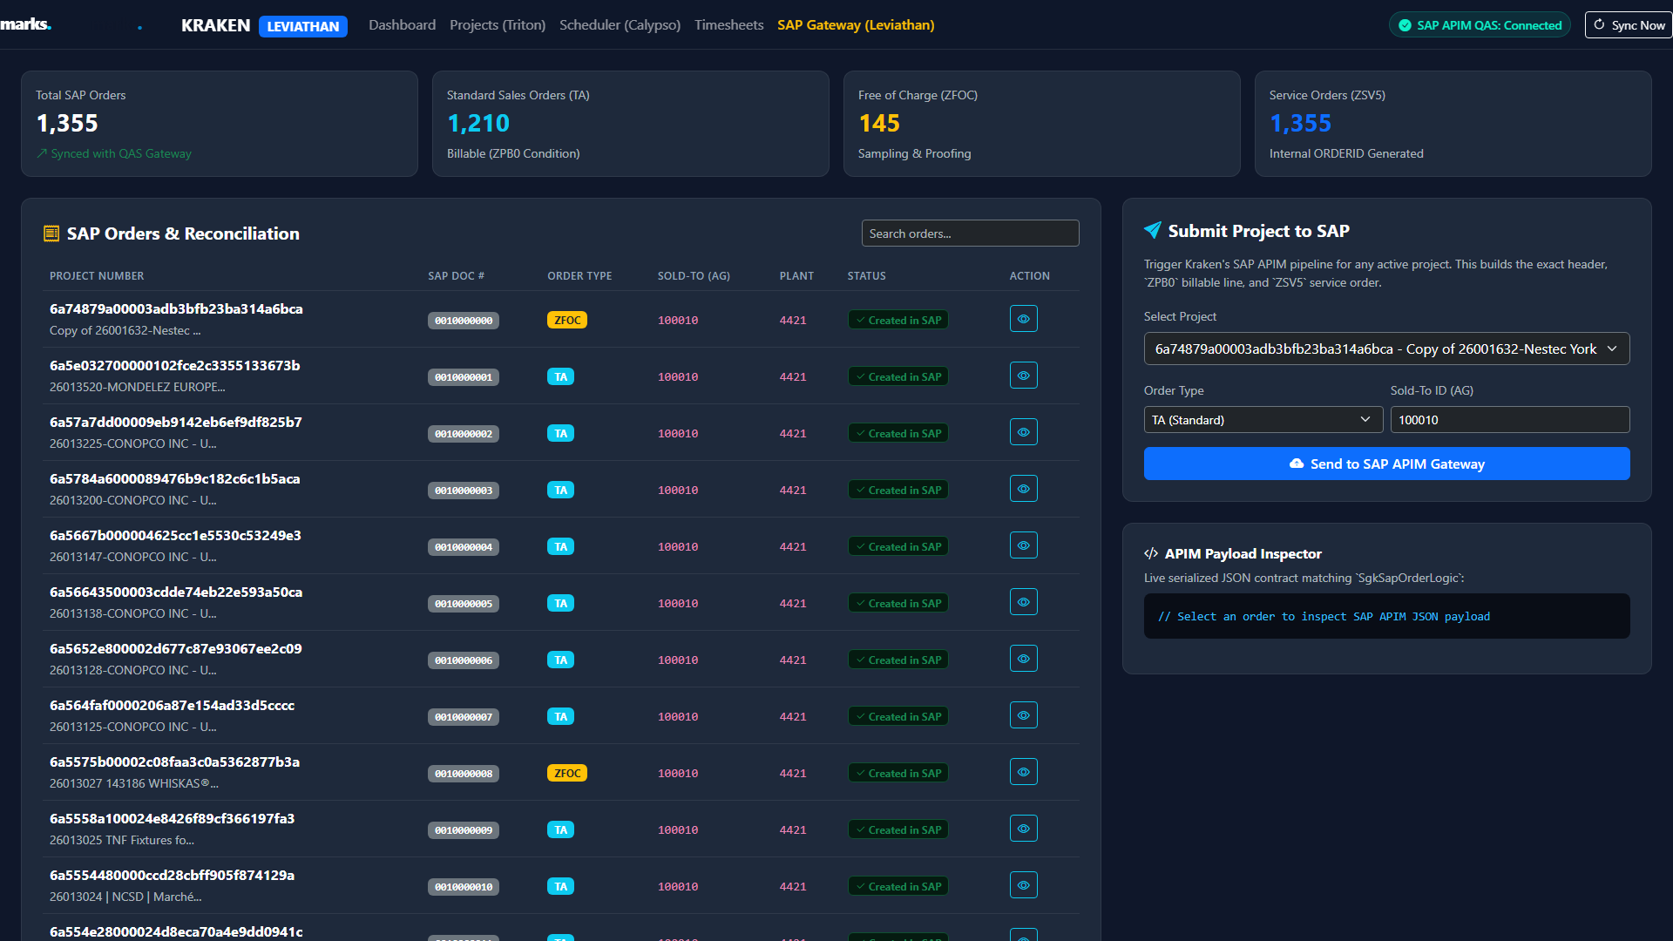View order 6a5575b00002c08faa3c0a5362877b3a eye button
Screen dimensions: 1673x941
[x=1023, y=772]
